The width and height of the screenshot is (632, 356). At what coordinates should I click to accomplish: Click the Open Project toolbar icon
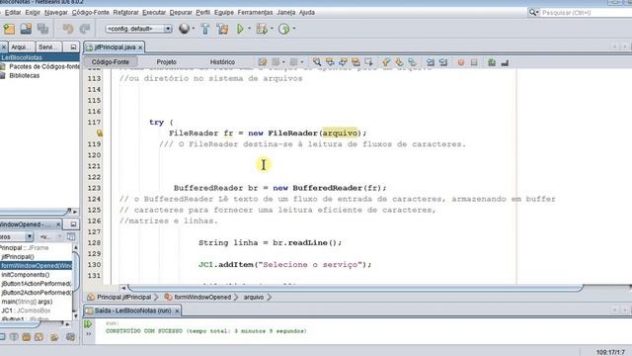pyautogui.click(x=26, y=29)
